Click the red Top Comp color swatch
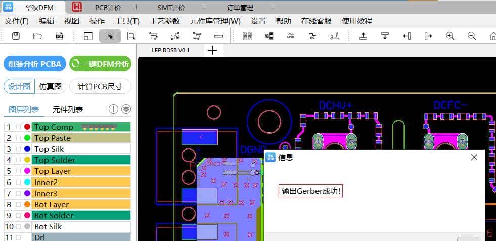Screen dimensions: 496x241 [27, 127]
